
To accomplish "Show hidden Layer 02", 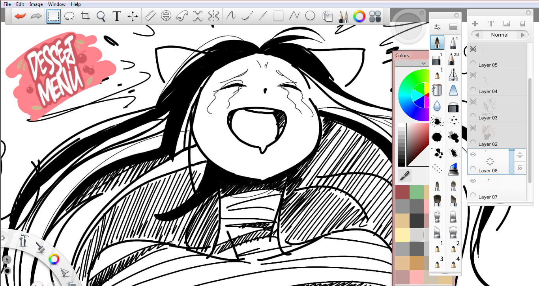I will (473, 128).
